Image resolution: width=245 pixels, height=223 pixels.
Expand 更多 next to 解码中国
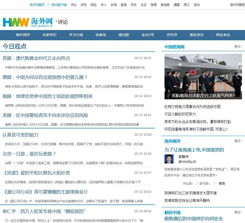(x=238, y=212)
